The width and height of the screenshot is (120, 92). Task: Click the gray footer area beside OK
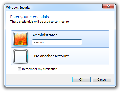click(39, 79)
